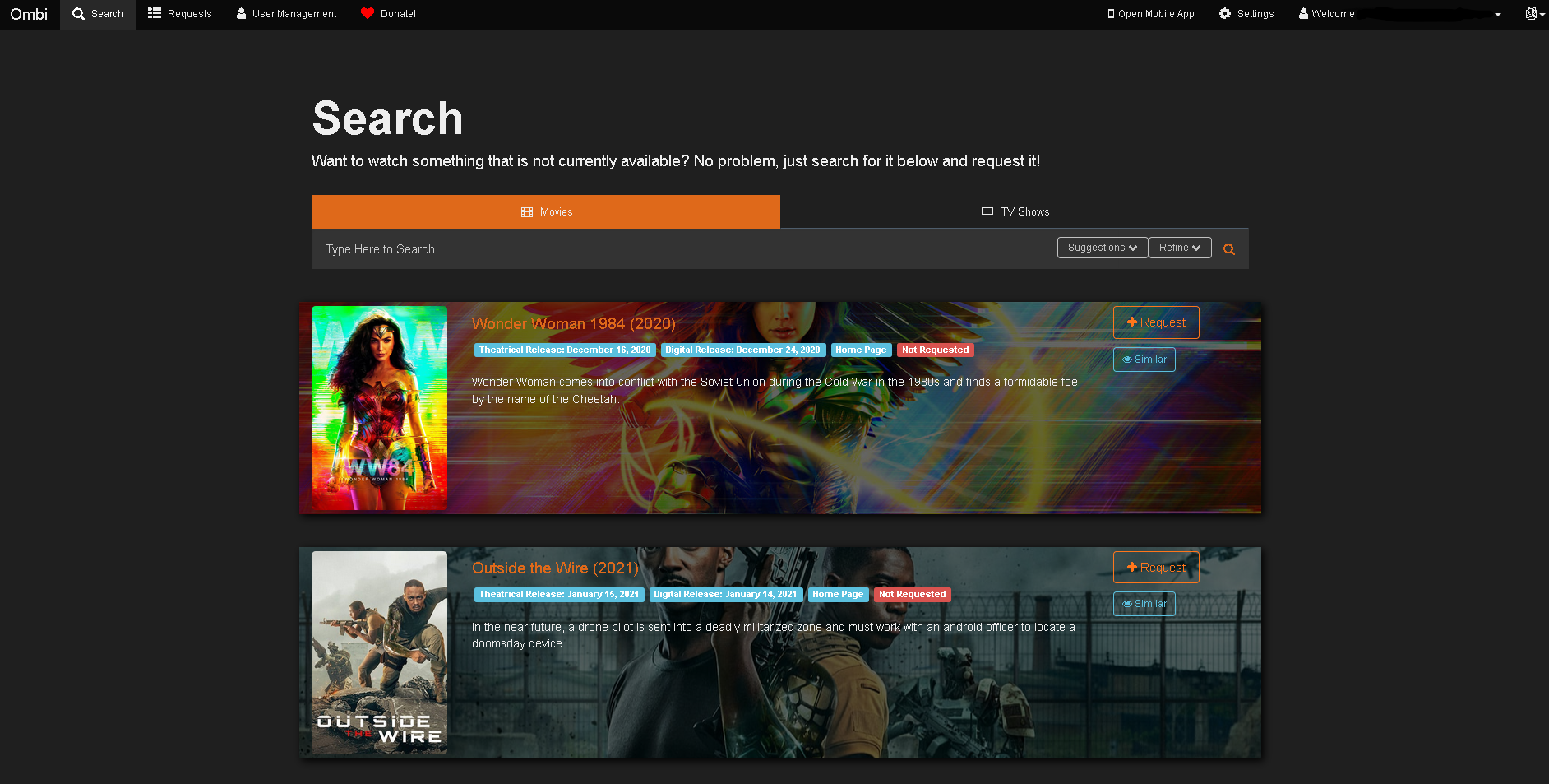This screenshot has height=784, width=1549.
Task: Click the Outside the Wire poster thumbnail
Action: pyautogui.click(x=379, y=652)
